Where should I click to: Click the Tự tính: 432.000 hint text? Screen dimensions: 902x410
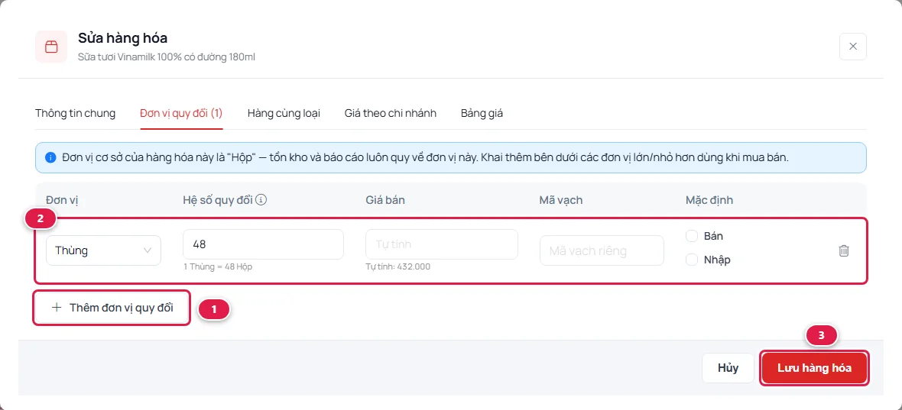[398, 267]
